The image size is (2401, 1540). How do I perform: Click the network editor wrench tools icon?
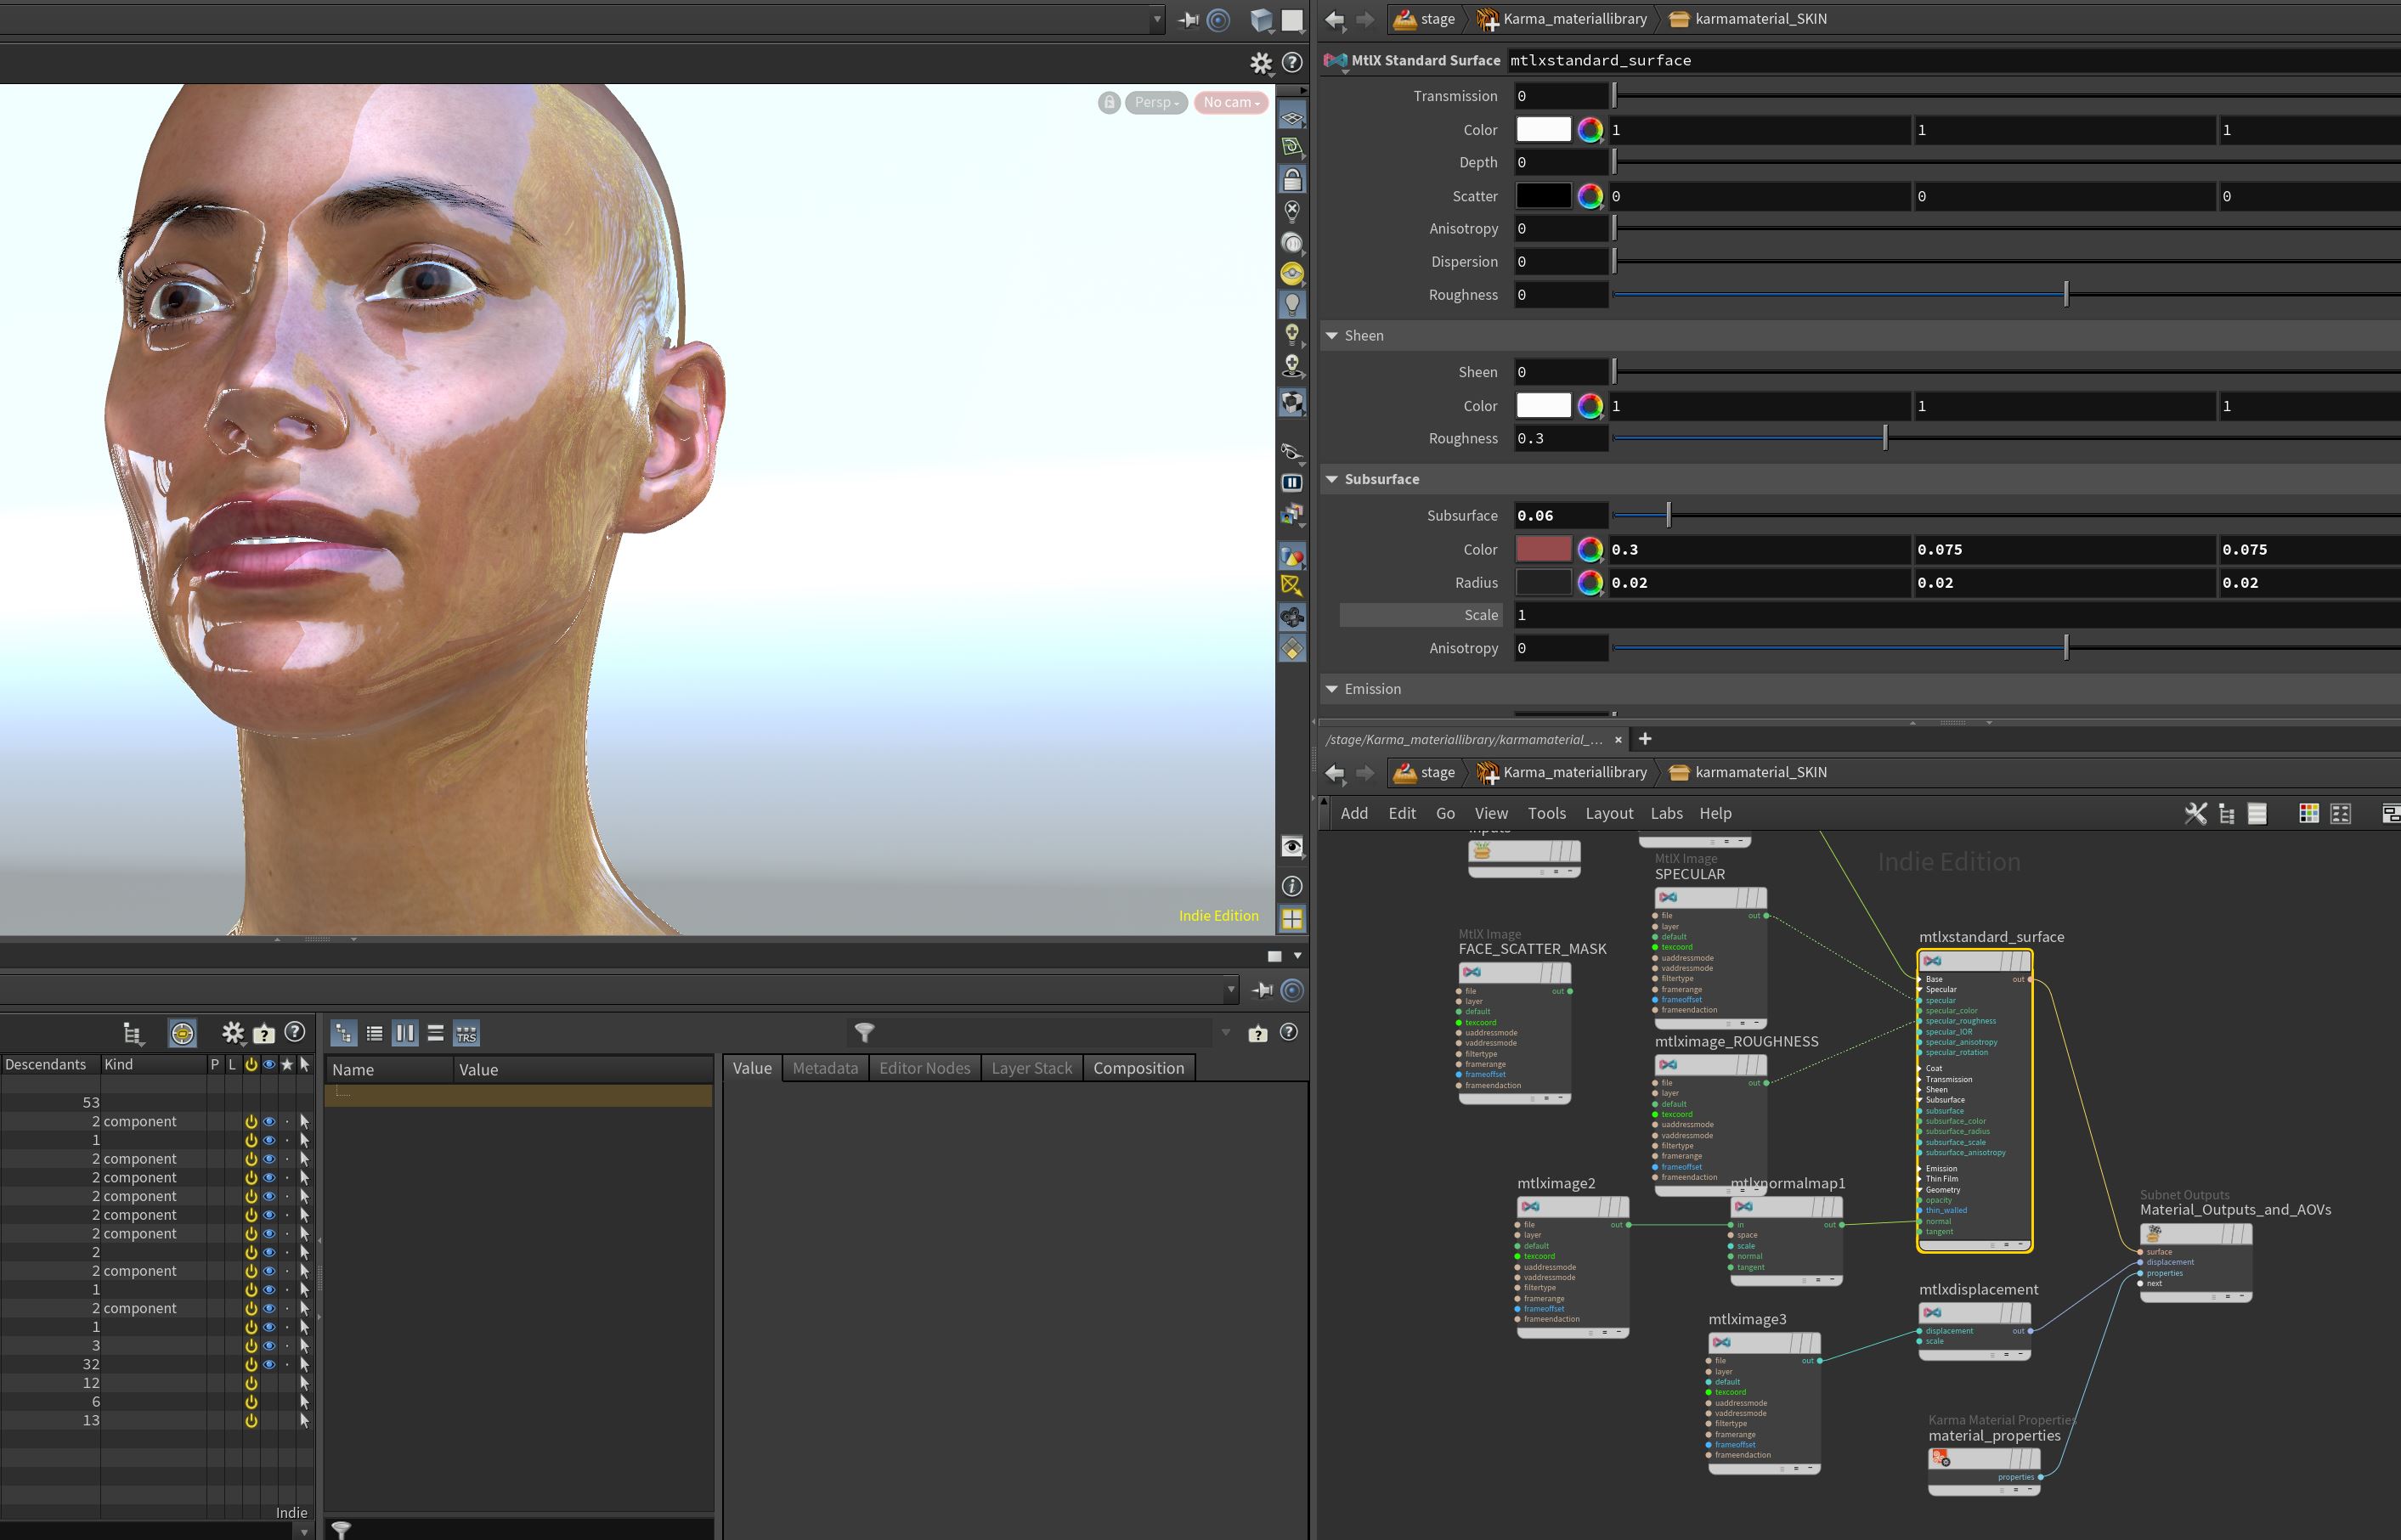click(x=2195, y=813)
